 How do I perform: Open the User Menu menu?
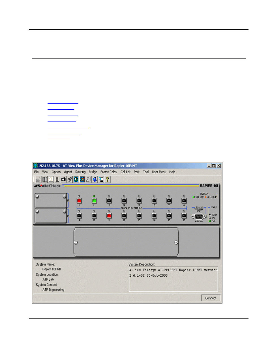click(x=159, y=172)
